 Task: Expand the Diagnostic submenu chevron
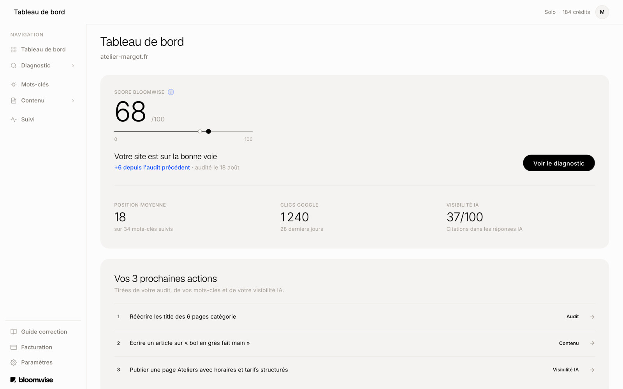[73, 66]
